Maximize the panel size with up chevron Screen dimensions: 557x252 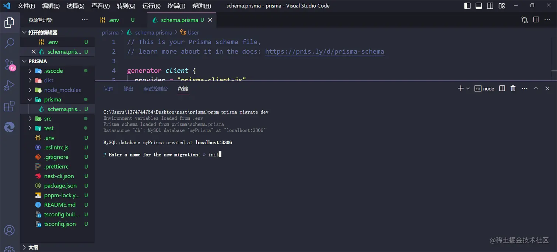pos(536,89)
